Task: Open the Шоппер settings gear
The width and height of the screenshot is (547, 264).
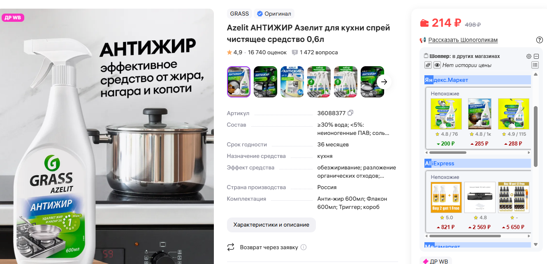Action: tap(529, 56)
